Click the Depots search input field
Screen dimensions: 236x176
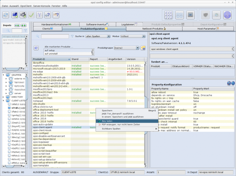point(17,31)
